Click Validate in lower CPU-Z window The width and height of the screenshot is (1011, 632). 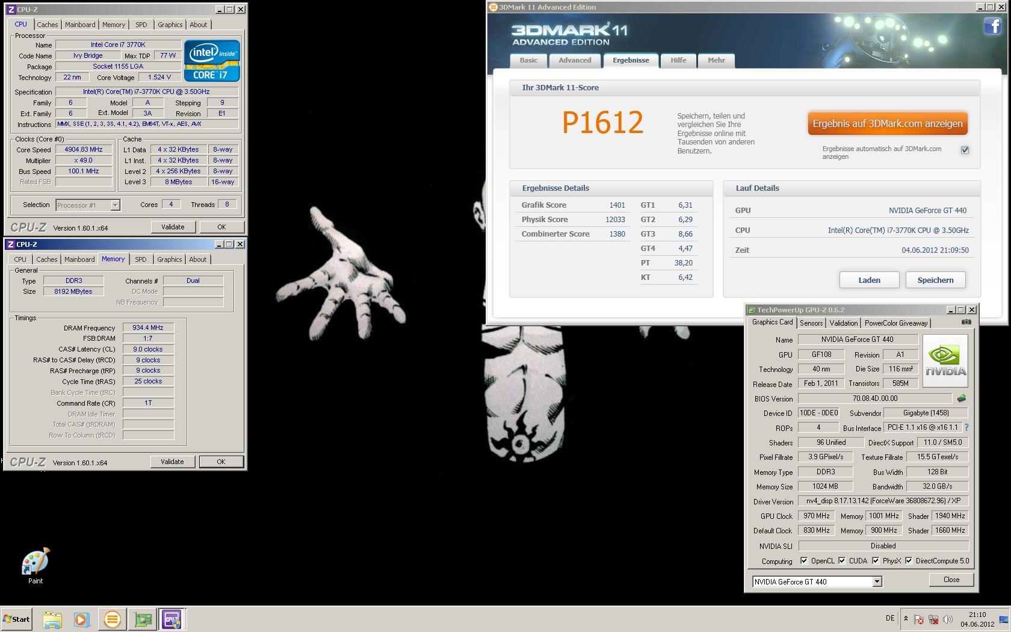[172, 462]
